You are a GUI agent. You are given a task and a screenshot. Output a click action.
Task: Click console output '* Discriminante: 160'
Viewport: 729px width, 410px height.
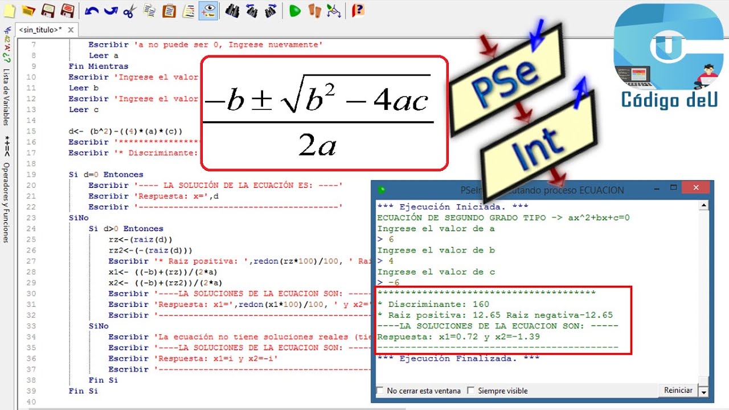(433, 304)
